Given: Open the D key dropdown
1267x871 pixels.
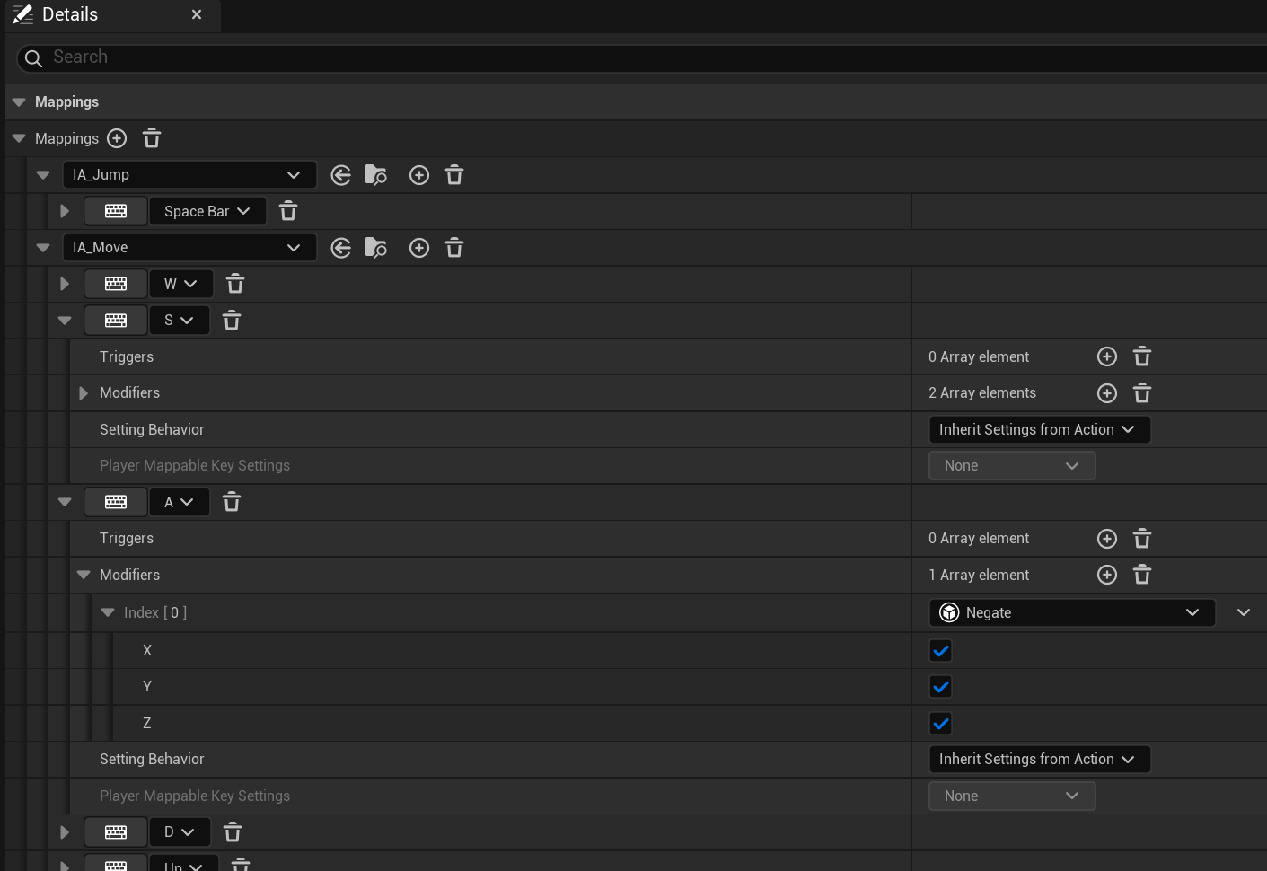Looking at the screenshot, I should tap(180, 832).
